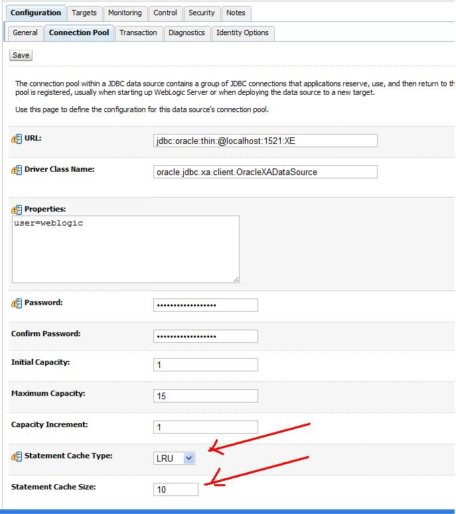Click the Statement Cache Size label
This screenshot has width=456, height=514.
pos(54,487)
